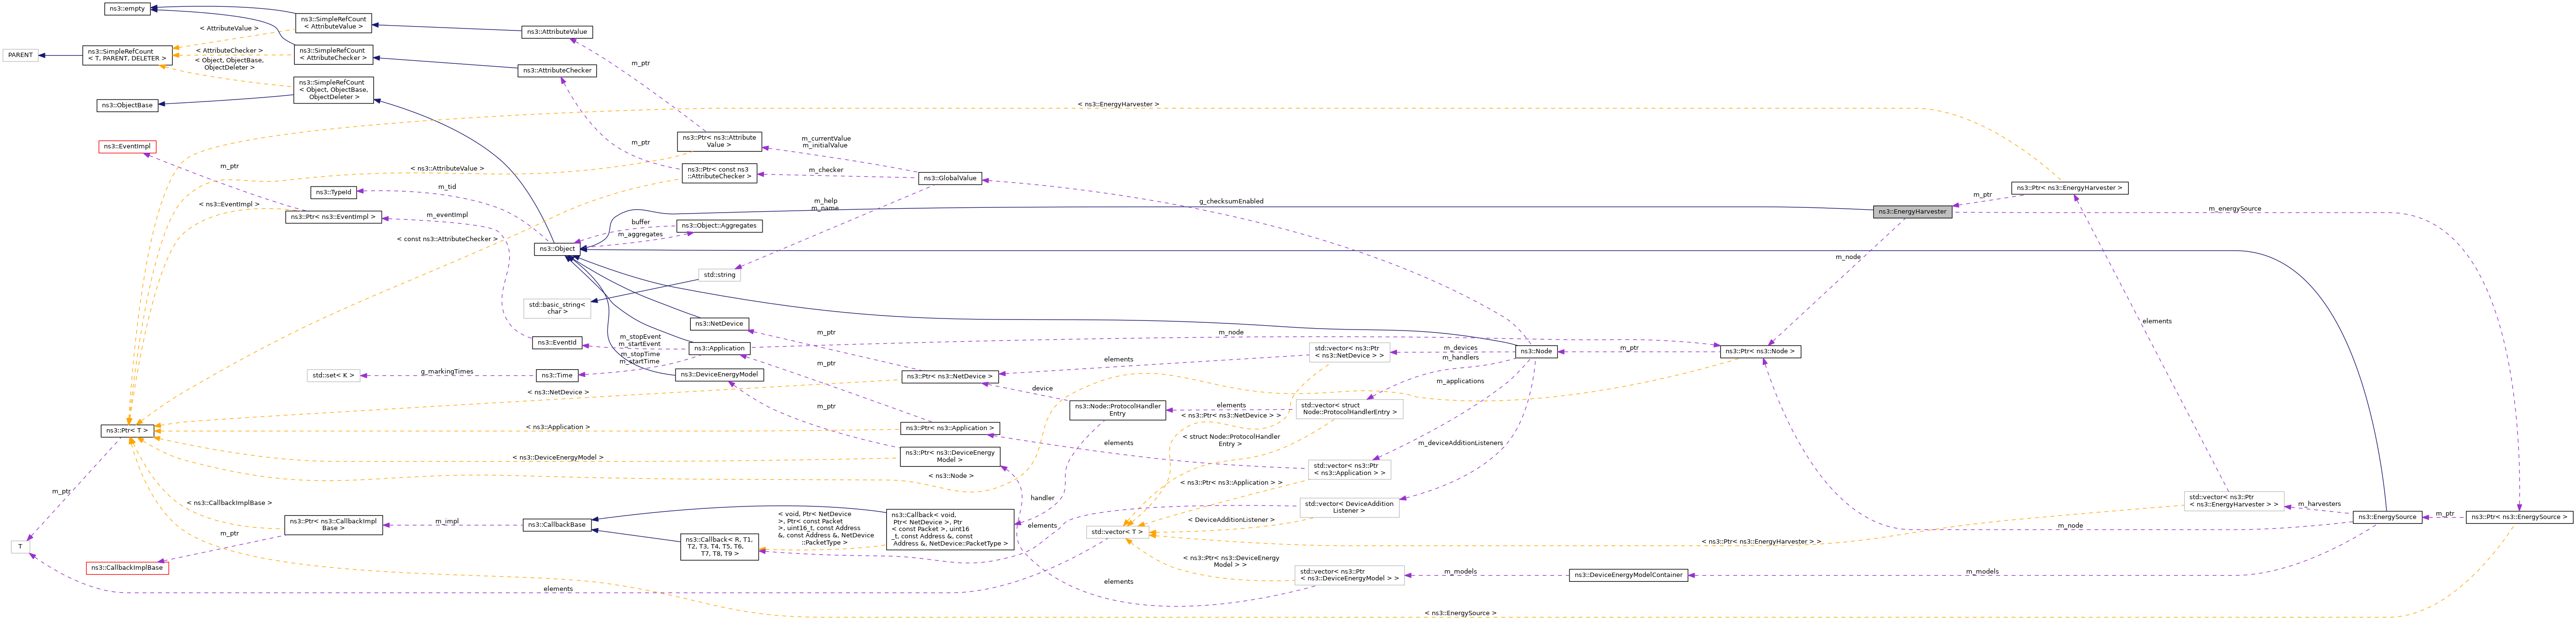Open the ns3::Ptr< ns3::EnergySource > node

point(2519,517)
